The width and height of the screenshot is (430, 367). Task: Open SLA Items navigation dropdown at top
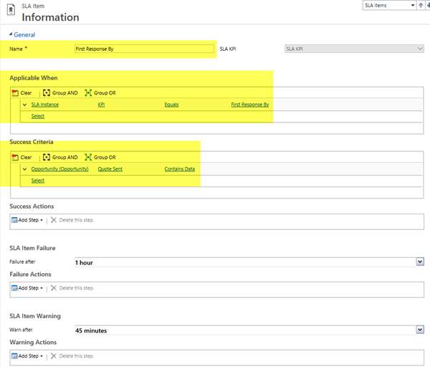(x=413, y=6)
